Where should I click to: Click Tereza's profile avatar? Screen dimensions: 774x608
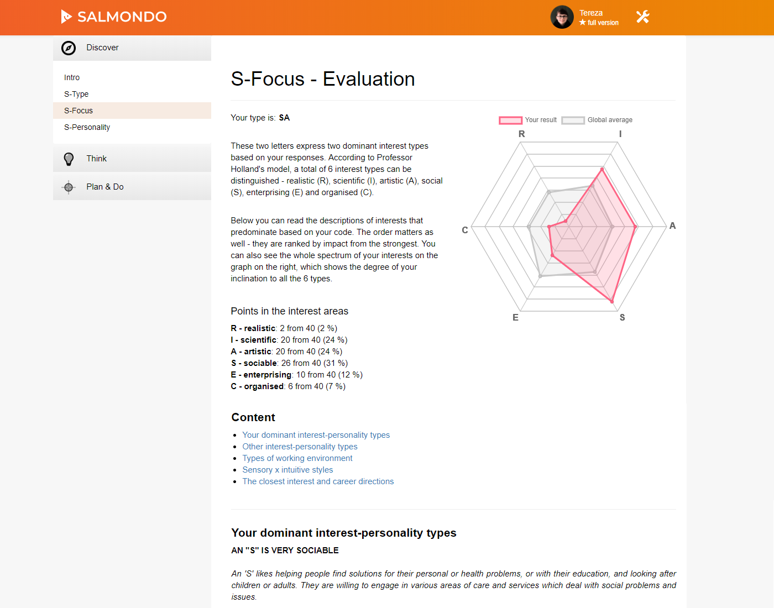pos(562,17)
